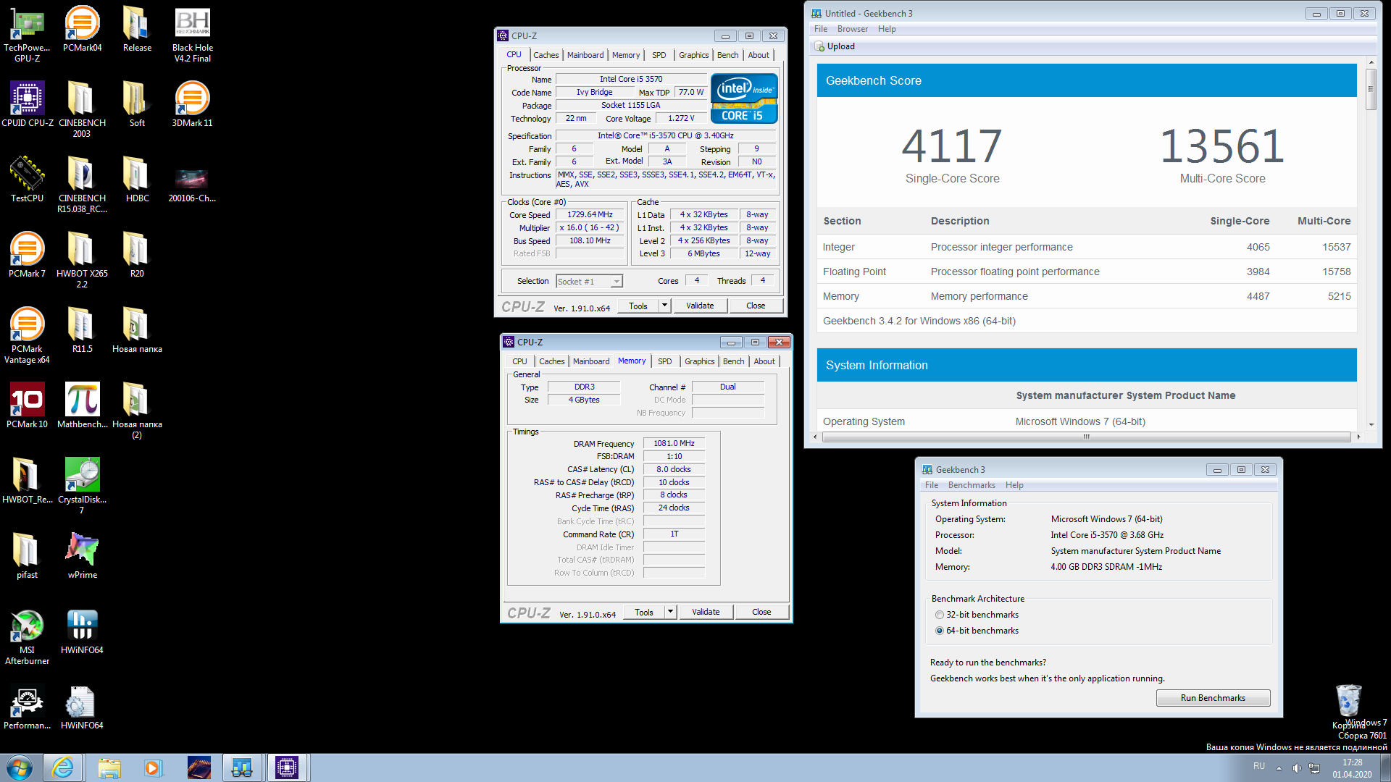The image size is (1391, 782).
Task: Open File menu in Geekbench results window
Action: point(820,29)
